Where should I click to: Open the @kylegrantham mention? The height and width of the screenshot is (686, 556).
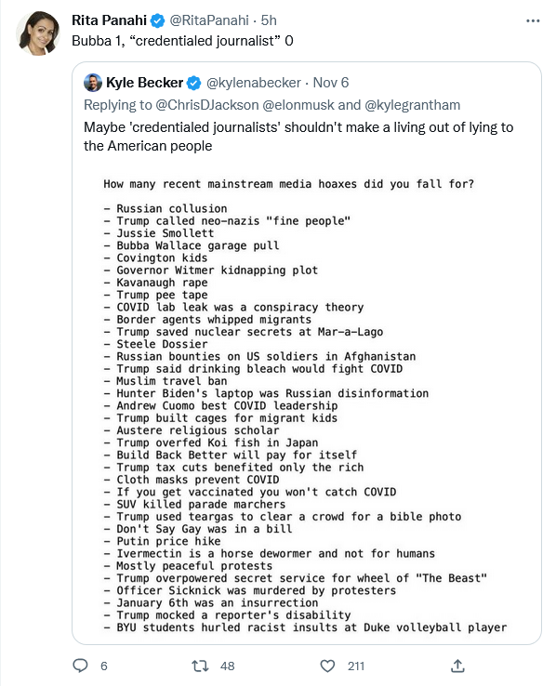point(412,105)
